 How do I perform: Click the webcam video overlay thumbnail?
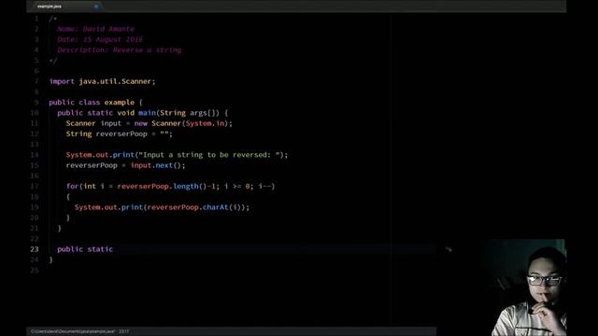point(525,287)
